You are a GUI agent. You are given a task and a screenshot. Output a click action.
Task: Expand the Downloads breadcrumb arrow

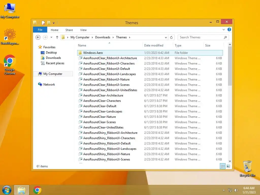pyautogui.click(x=113, y=38)
